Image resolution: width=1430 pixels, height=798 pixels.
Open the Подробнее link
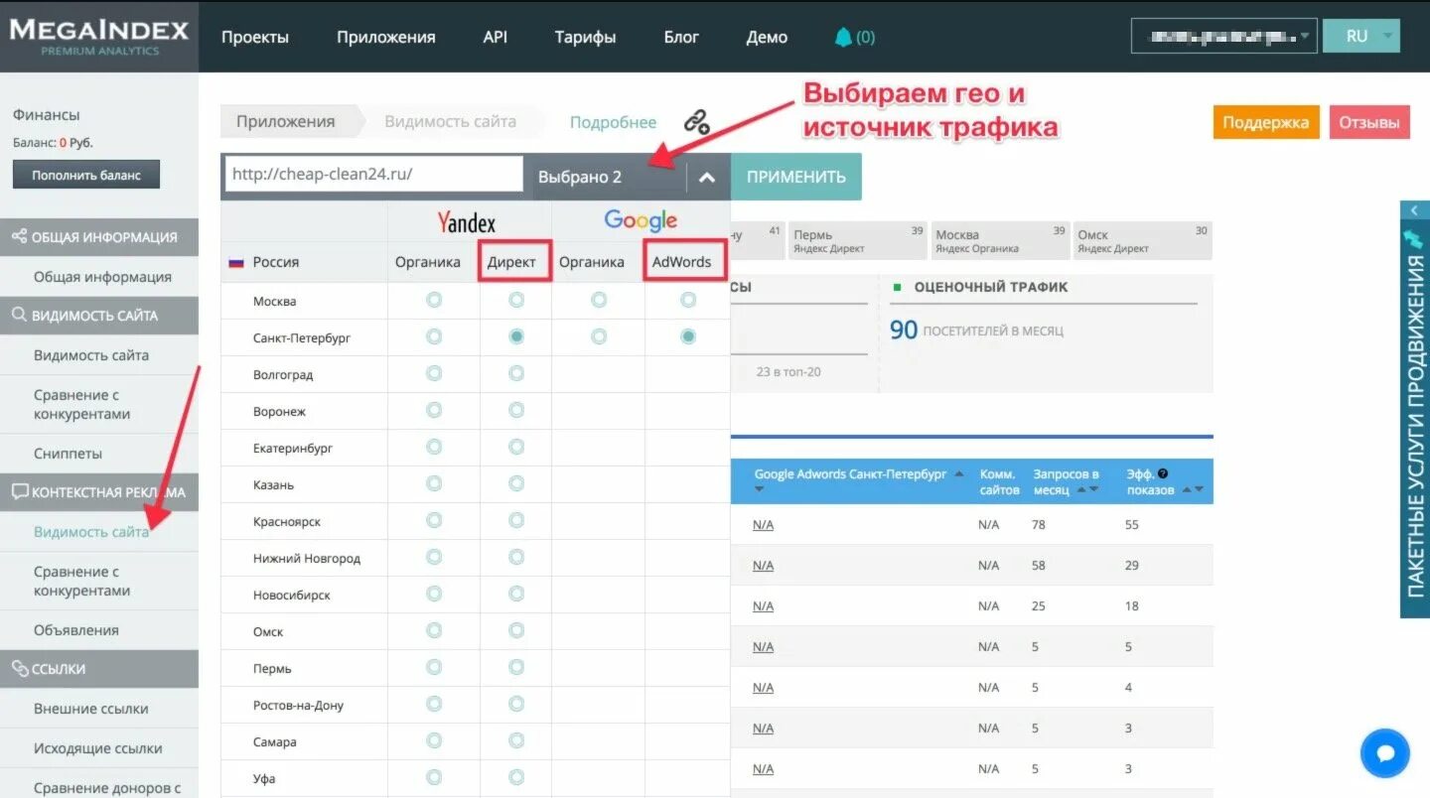(613, 122)
